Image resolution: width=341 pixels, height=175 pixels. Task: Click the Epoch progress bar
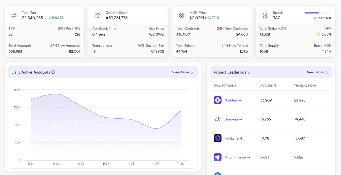pos(318,13)
